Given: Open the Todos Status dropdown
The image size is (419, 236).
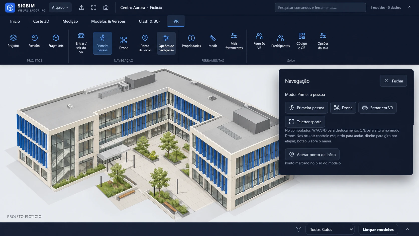Looking at the screenshot, I should pos(330,229).
